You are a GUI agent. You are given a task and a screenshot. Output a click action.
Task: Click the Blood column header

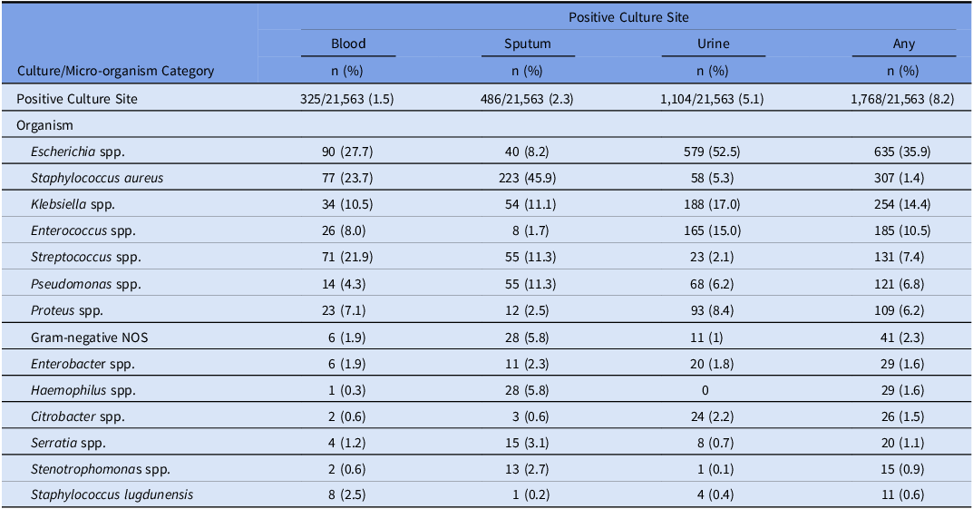pyautogui.click(x=348, y=44)
